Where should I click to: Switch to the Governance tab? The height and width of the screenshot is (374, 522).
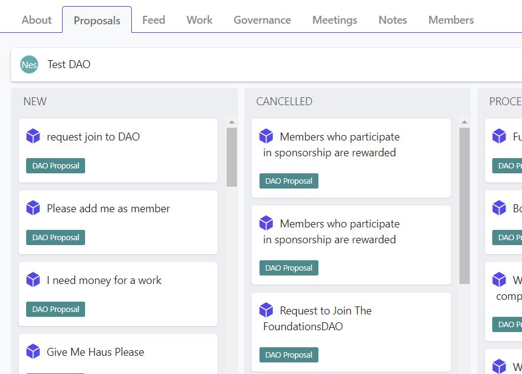pos(262,19)
